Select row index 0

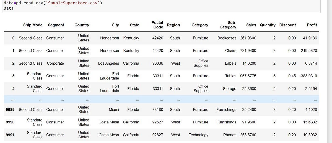coord(13,38)
